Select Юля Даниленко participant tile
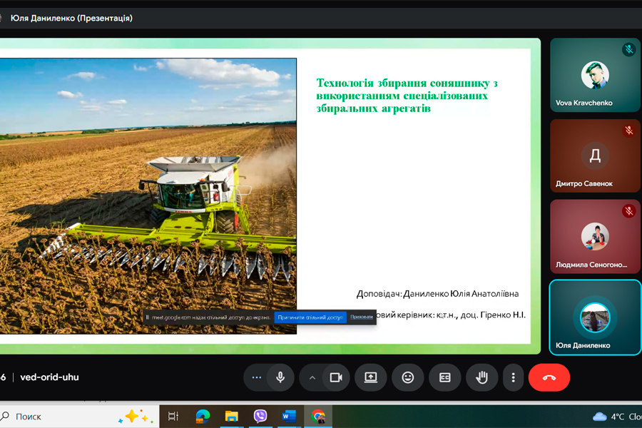This screenshot has height=428, width=642. [595, 317]
